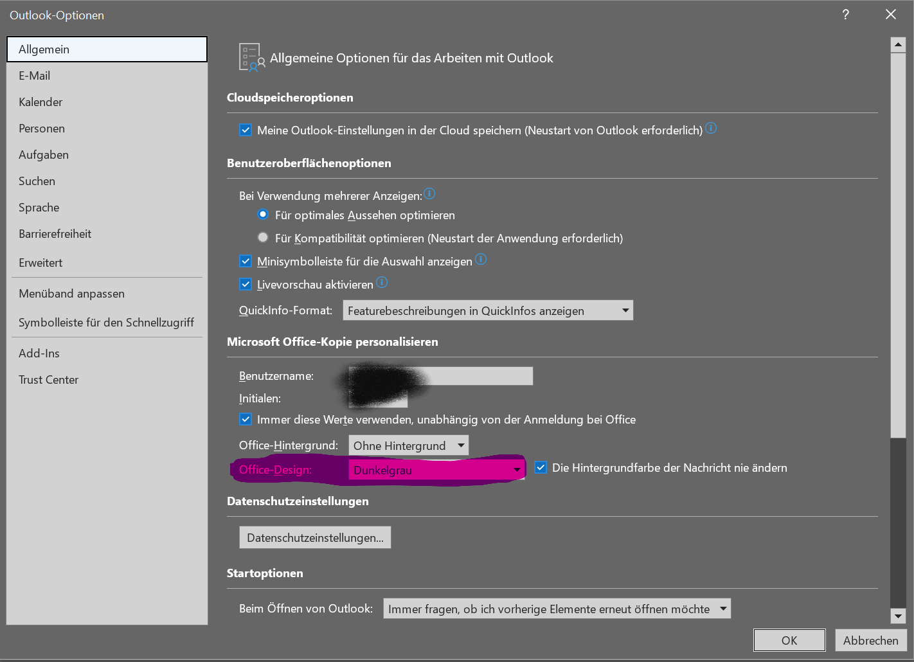Open the Suchen options category

107,181
